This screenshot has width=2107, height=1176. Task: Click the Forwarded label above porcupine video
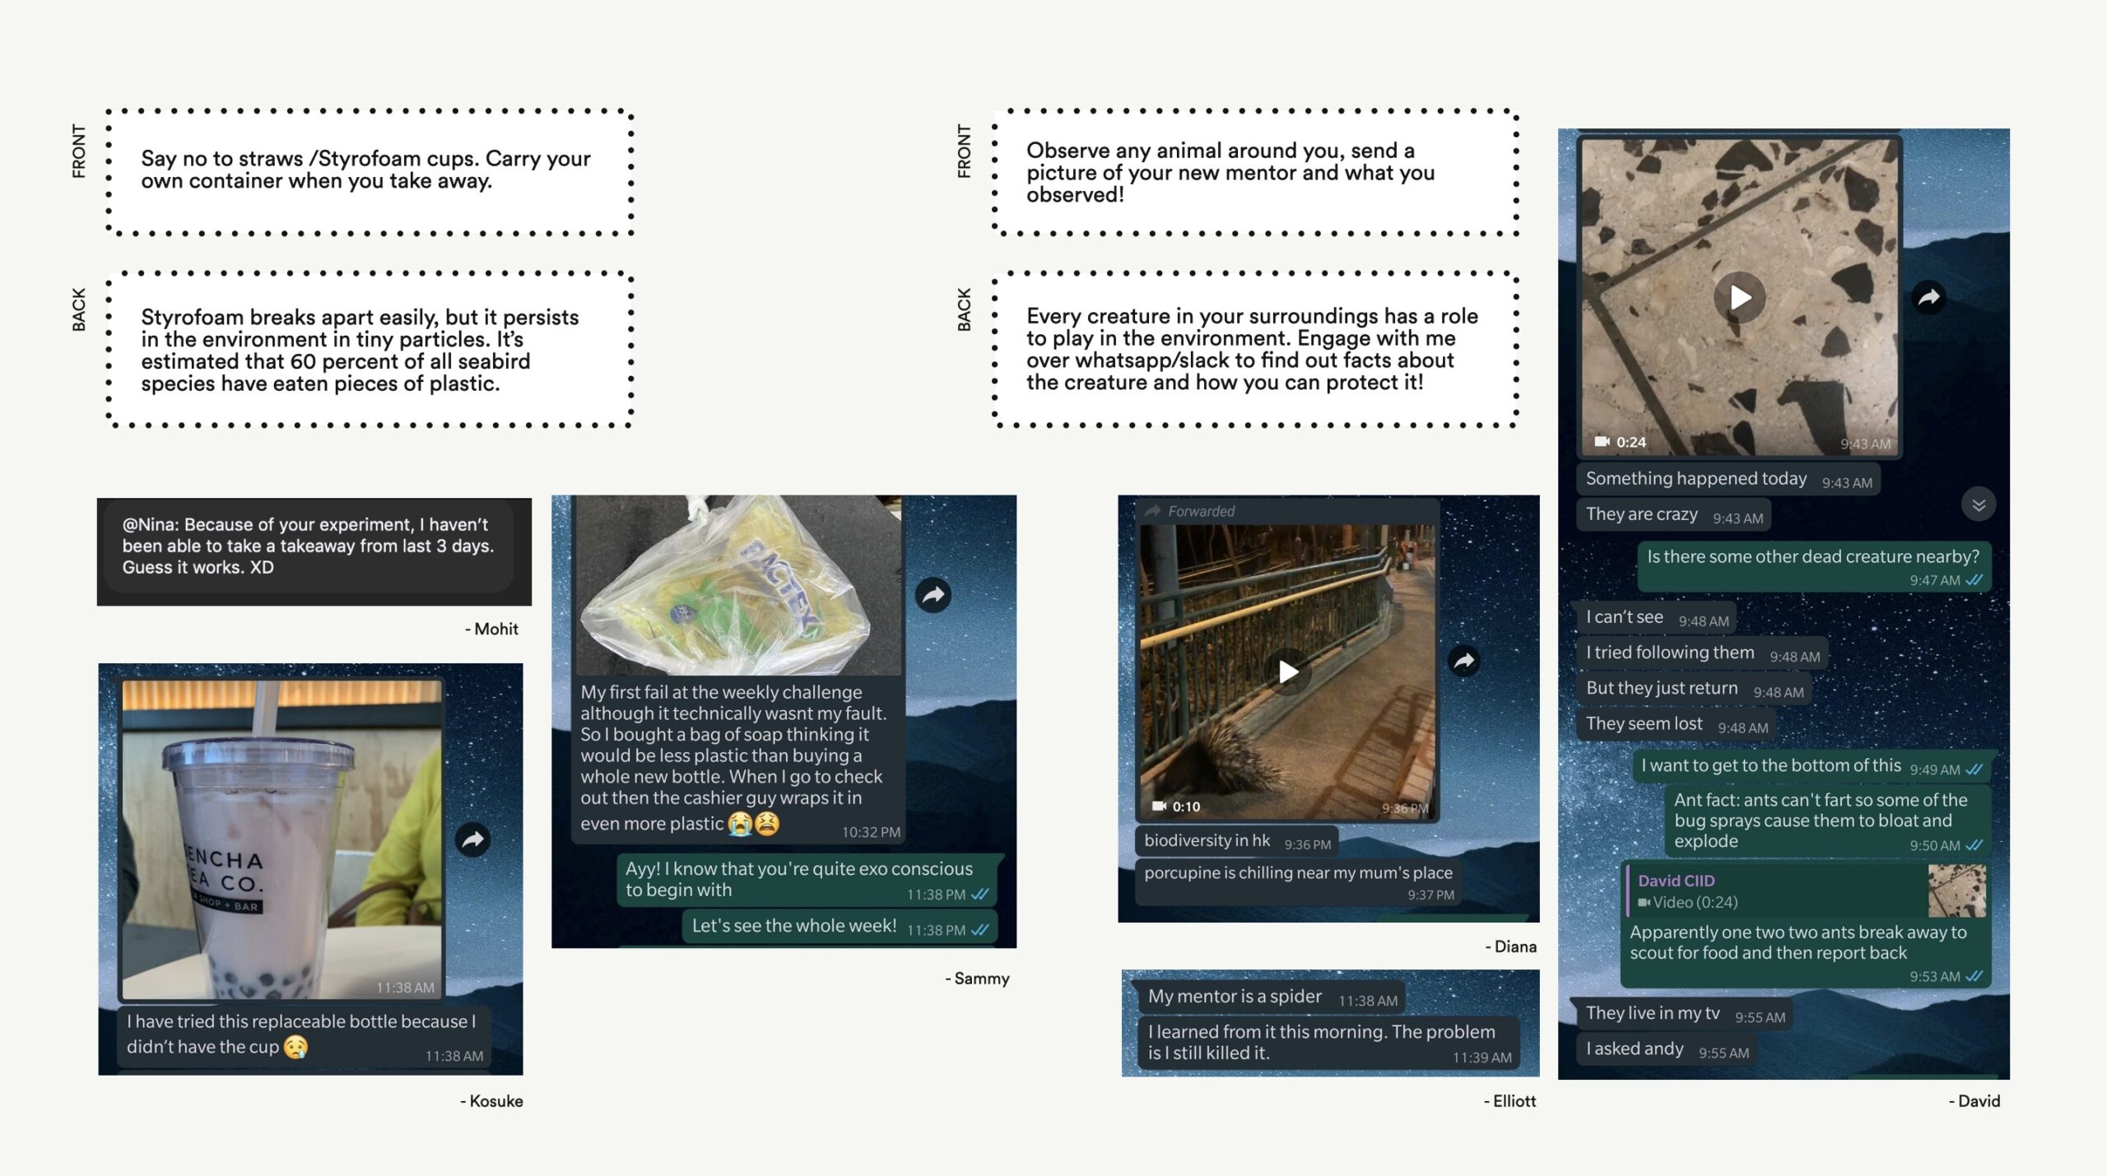coord(1200,511)
